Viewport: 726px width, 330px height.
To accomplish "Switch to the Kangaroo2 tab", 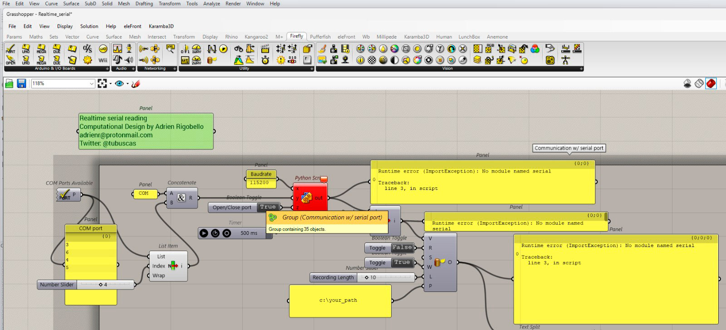I will [x=256, y=37].
